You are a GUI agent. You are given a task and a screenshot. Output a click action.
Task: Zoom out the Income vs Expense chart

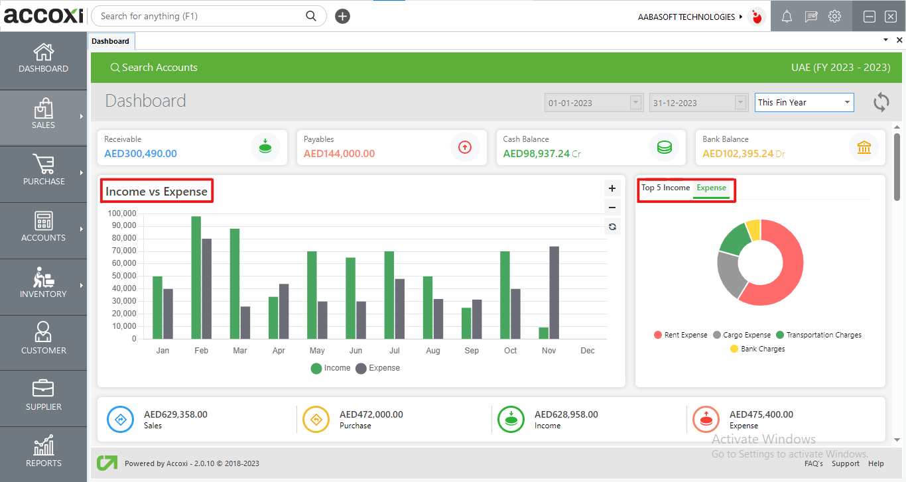612,208
